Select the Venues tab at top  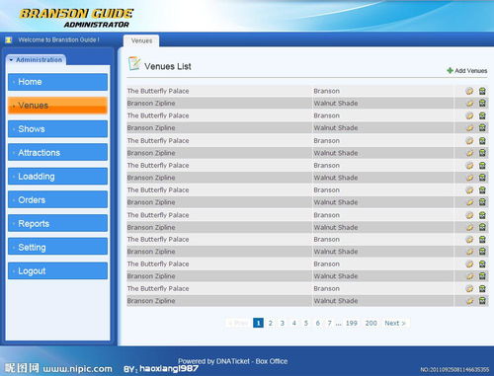click(141, 40)
